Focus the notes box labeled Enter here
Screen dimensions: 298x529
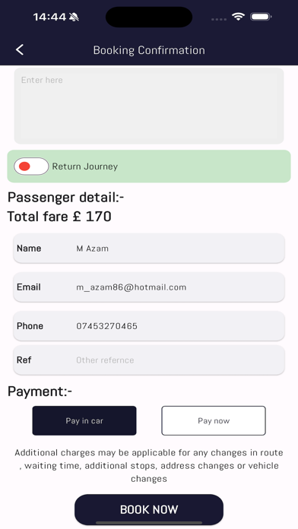point(149,106)
